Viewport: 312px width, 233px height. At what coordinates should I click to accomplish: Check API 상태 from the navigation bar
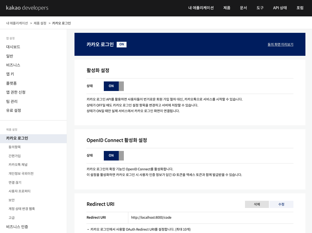[279, 8]
